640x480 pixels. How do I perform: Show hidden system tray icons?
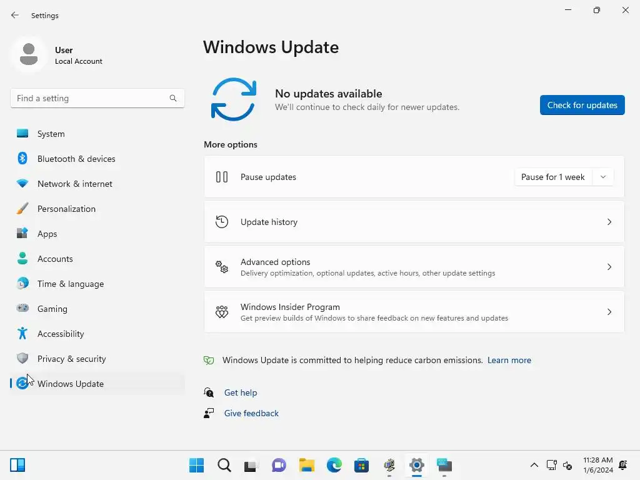(534, 465)
